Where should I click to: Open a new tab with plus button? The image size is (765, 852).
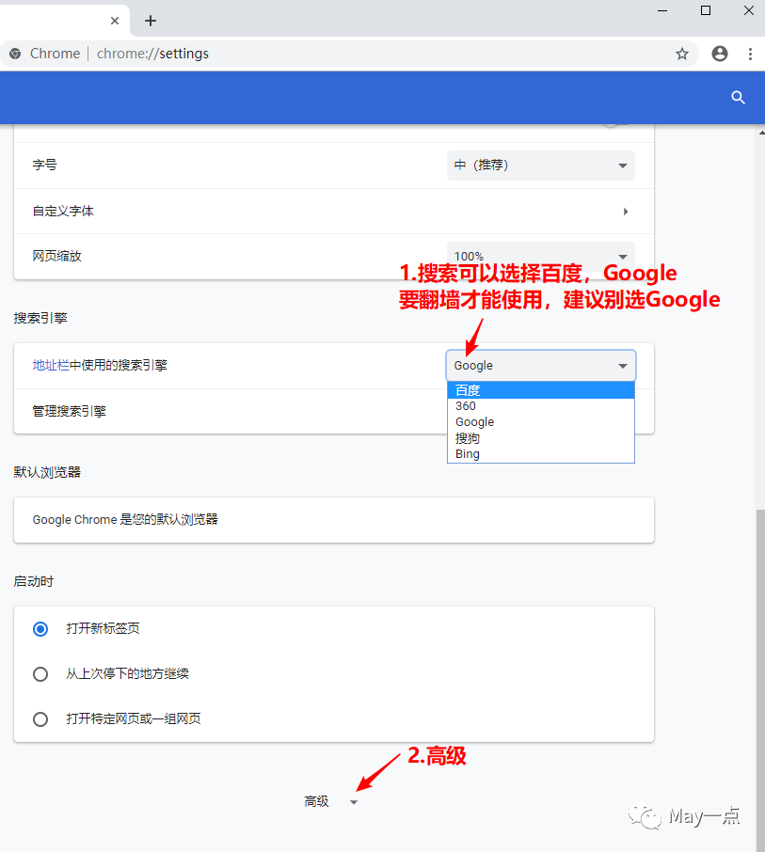click(151, 21)
